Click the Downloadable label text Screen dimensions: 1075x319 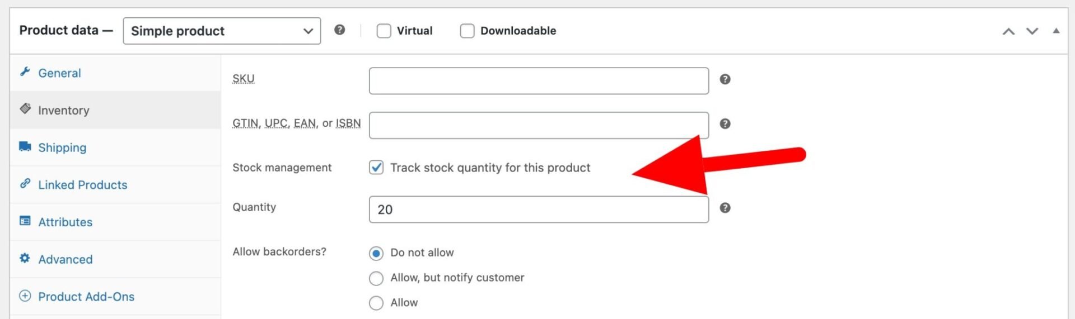pos(518,31)
